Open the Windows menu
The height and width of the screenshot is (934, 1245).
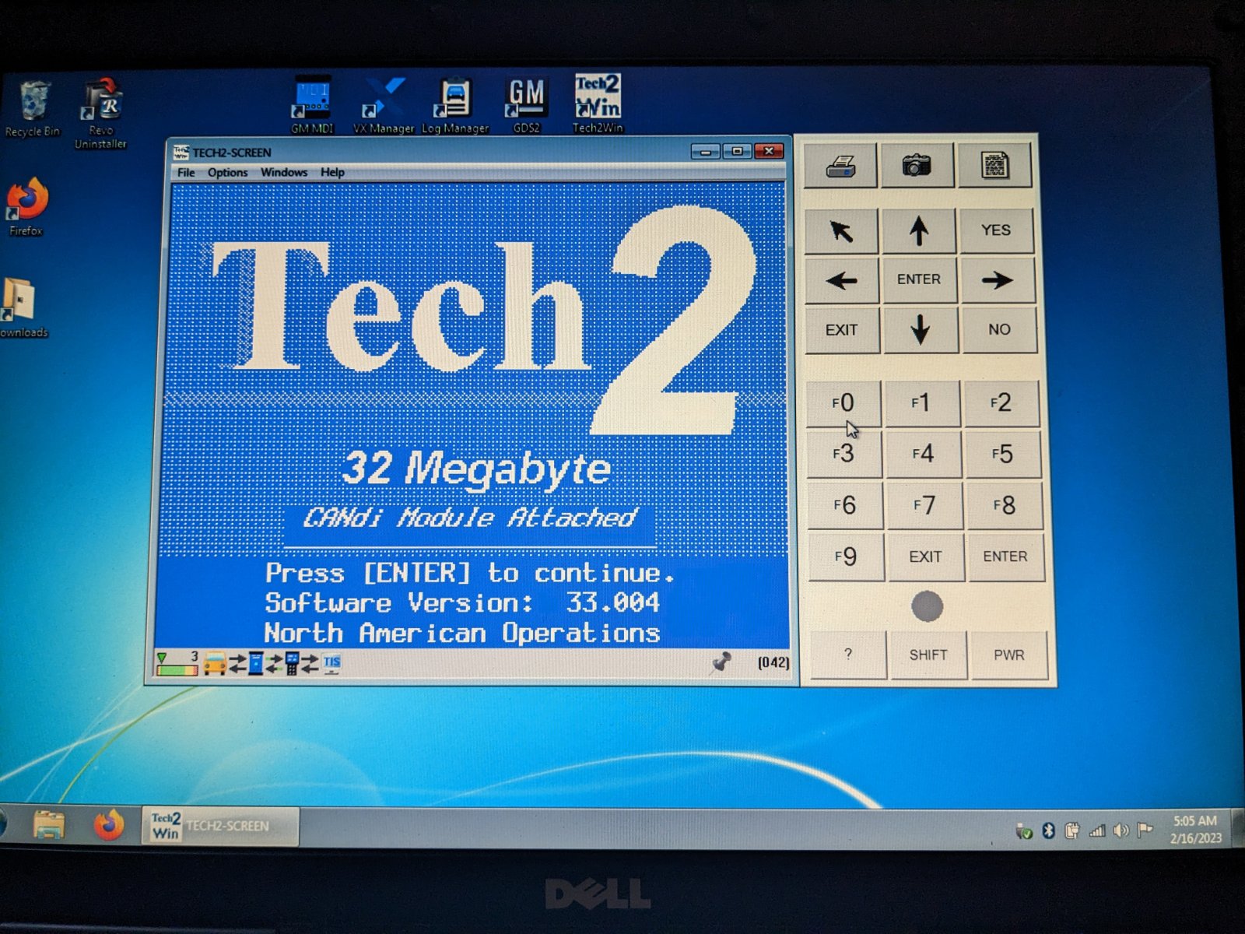284,173
